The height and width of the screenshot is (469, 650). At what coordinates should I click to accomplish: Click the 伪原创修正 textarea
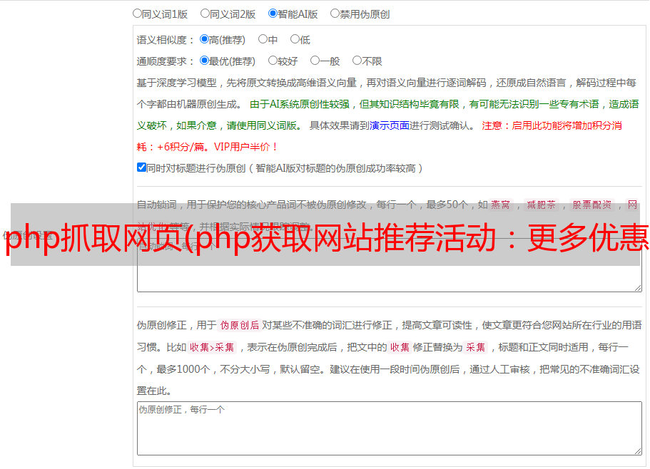(x=390, y=428)
